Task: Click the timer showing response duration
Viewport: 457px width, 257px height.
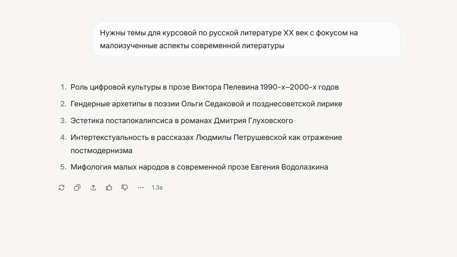Action: click(157, 187)
